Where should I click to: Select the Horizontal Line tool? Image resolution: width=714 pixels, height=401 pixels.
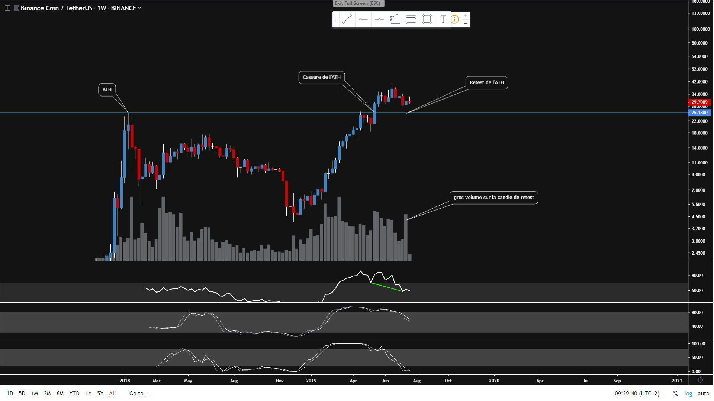pyautogui.click(x=379, y=19)
